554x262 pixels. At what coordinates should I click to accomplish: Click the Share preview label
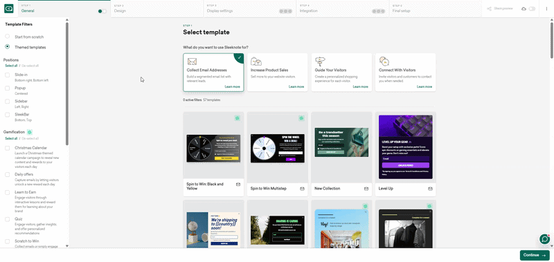(503, 8)
